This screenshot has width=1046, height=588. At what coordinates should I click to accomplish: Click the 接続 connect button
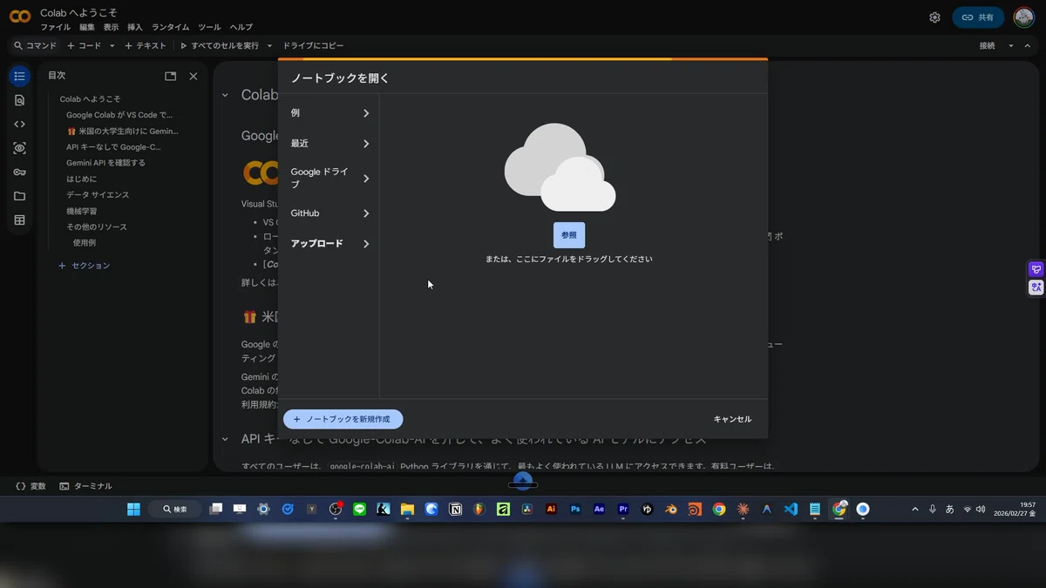987,45
